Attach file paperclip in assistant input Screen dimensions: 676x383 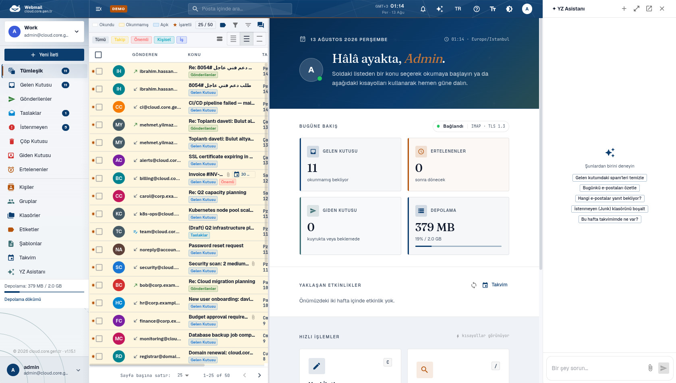coord(650,368)
